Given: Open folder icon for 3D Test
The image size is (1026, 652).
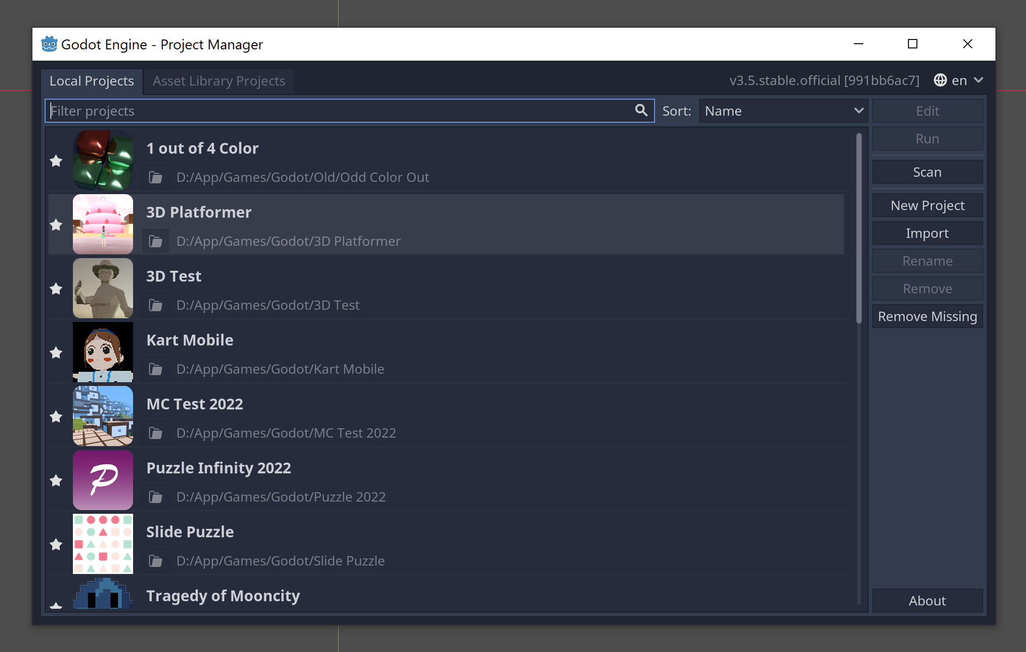Looking at the screenshot, I should point(156,305).
